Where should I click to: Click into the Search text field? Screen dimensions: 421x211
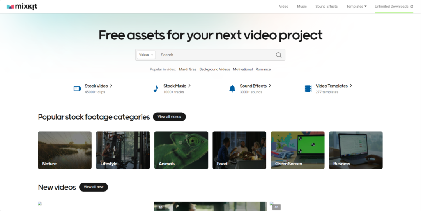tap(216, 55)
